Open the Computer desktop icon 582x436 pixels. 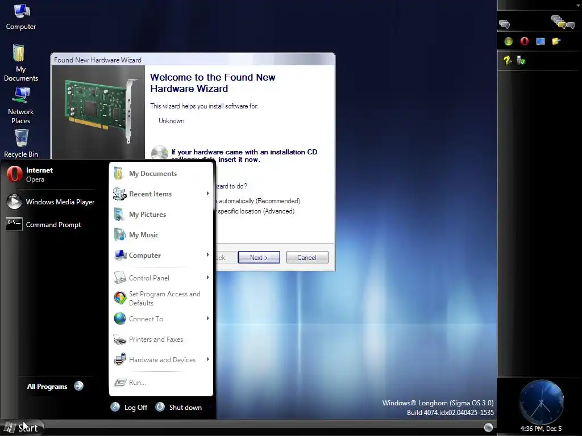point(21,17)
